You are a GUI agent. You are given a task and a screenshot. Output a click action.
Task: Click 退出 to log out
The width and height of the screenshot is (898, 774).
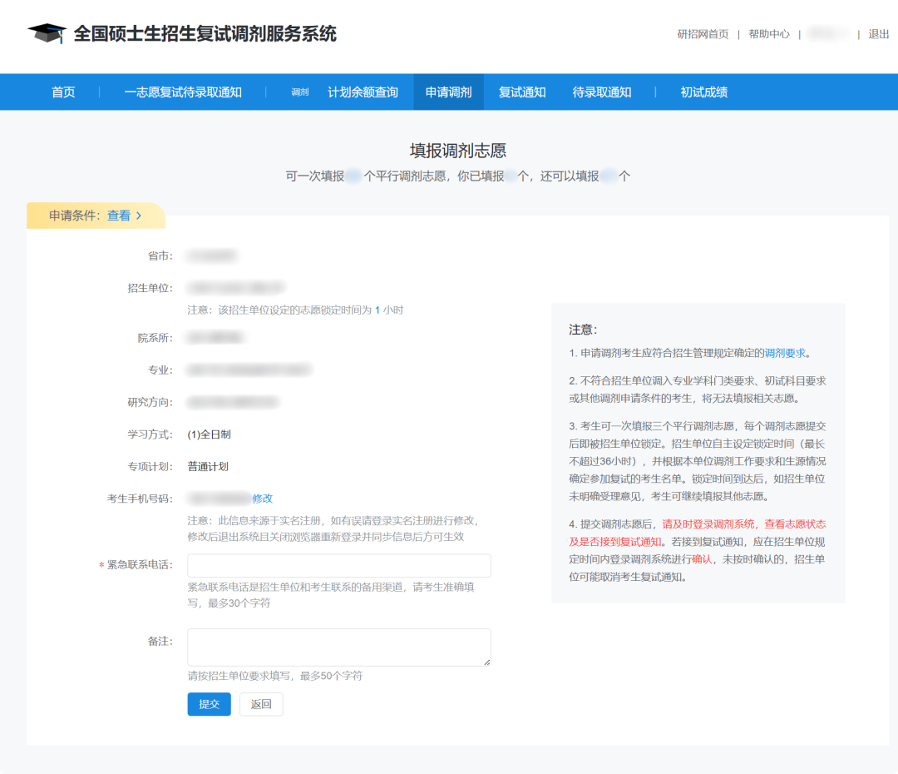[x=877, y=35]
